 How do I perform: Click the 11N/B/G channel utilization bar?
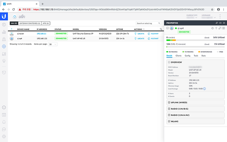[195, 40]
